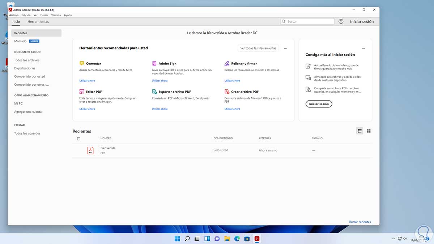434x244 pixels.
Task: Open the Edición menu
Action: point(26,15)
